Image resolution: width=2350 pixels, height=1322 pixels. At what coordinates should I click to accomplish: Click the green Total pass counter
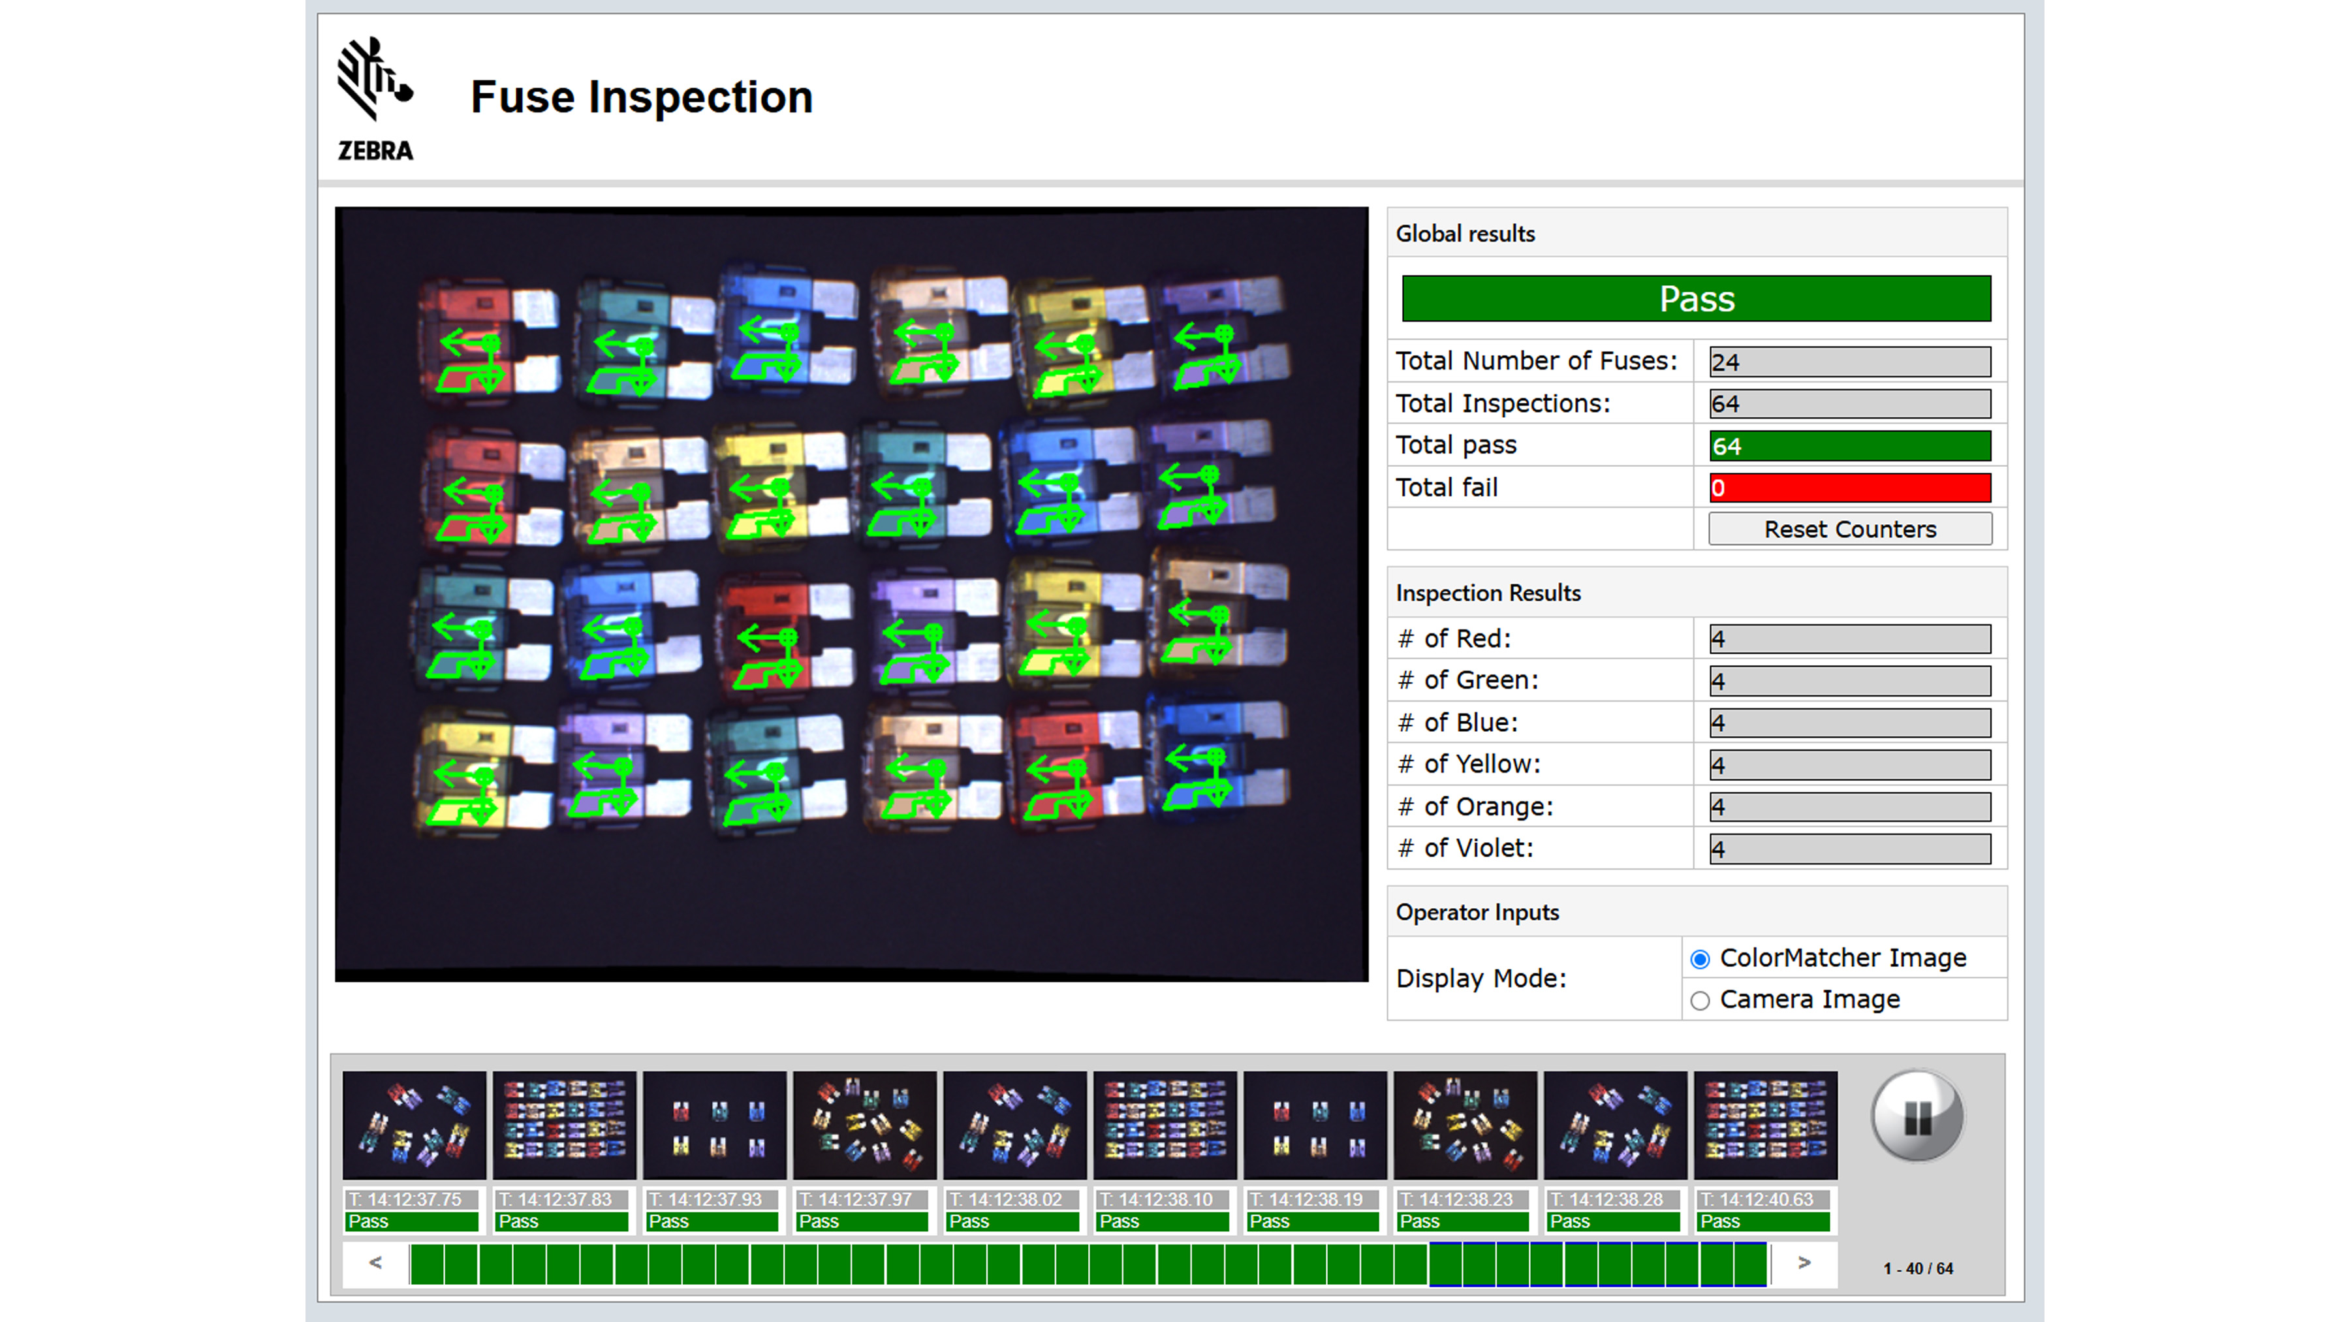pyautogui.click(x=1849, y=446)
